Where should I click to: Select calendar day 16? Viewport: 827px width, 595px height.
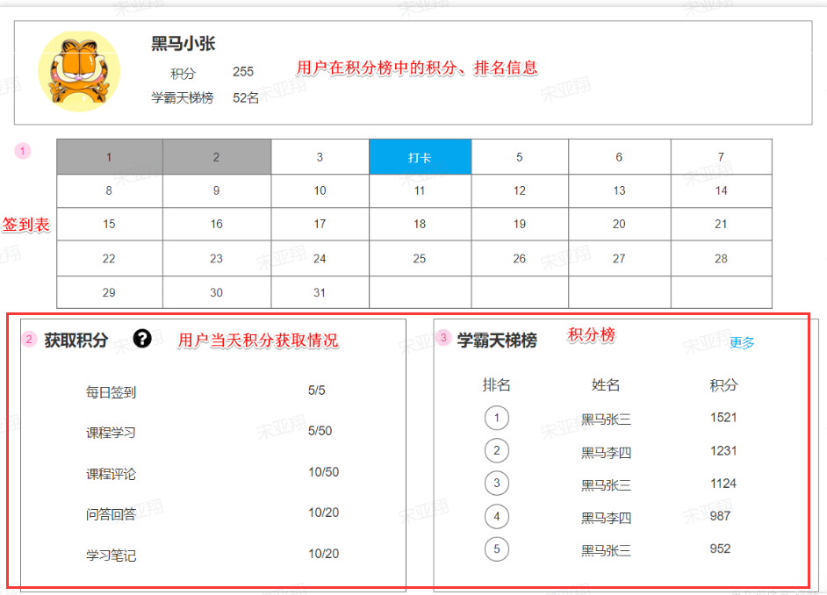[217, 224]
